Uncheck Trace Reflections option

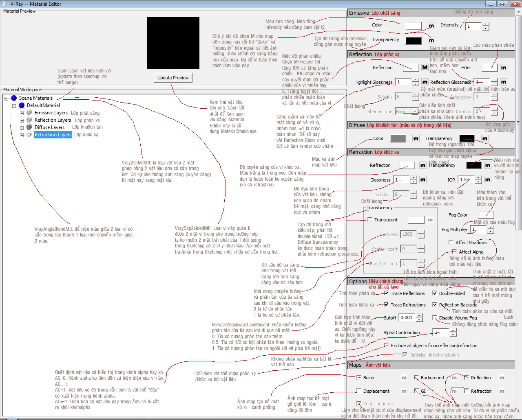[x=386, y=293]
